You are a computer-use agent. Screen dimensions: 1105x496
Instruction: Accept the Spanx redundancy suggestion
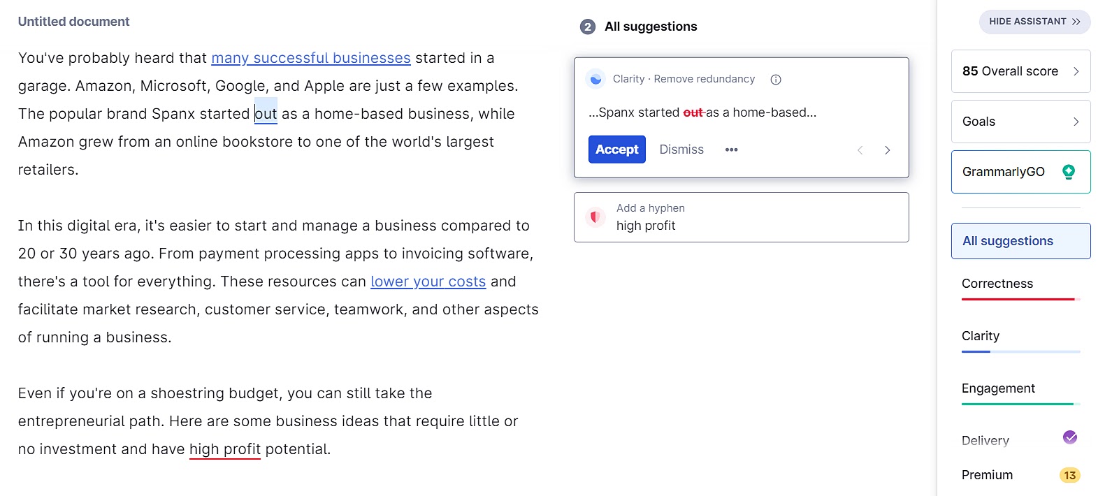click(x=616, y=149)
